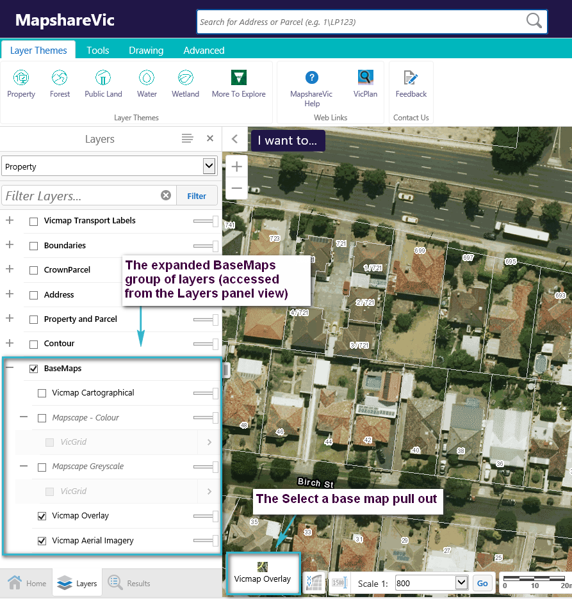572x599 pixels.
Task: Uncheck the Vicmap Aerial Imagery layer
Action: coord(42,541)
